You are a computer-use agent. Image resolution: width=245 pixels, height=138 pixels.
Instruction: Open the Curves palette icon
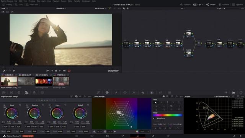click(98, 92)
